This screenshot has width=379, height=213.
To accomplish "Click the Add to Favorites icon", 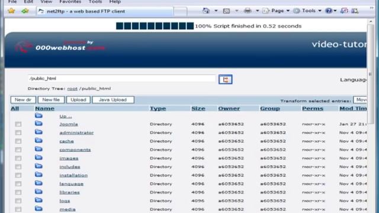I will click(x=25, y=11).
